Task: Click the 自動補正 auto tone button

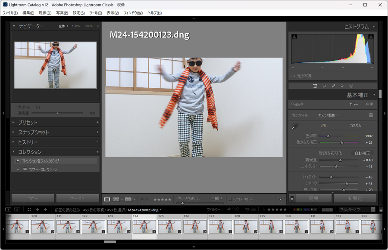Action: 362,153
